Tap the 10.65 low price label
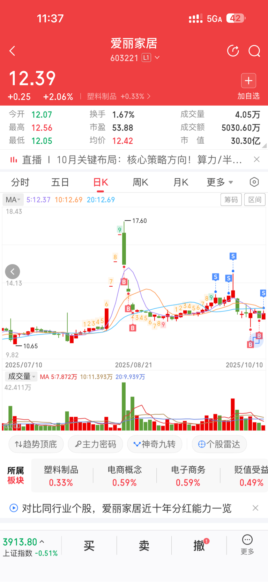Image resolution: width=268 pixels, height=582 pixels. tap(30, 346)
